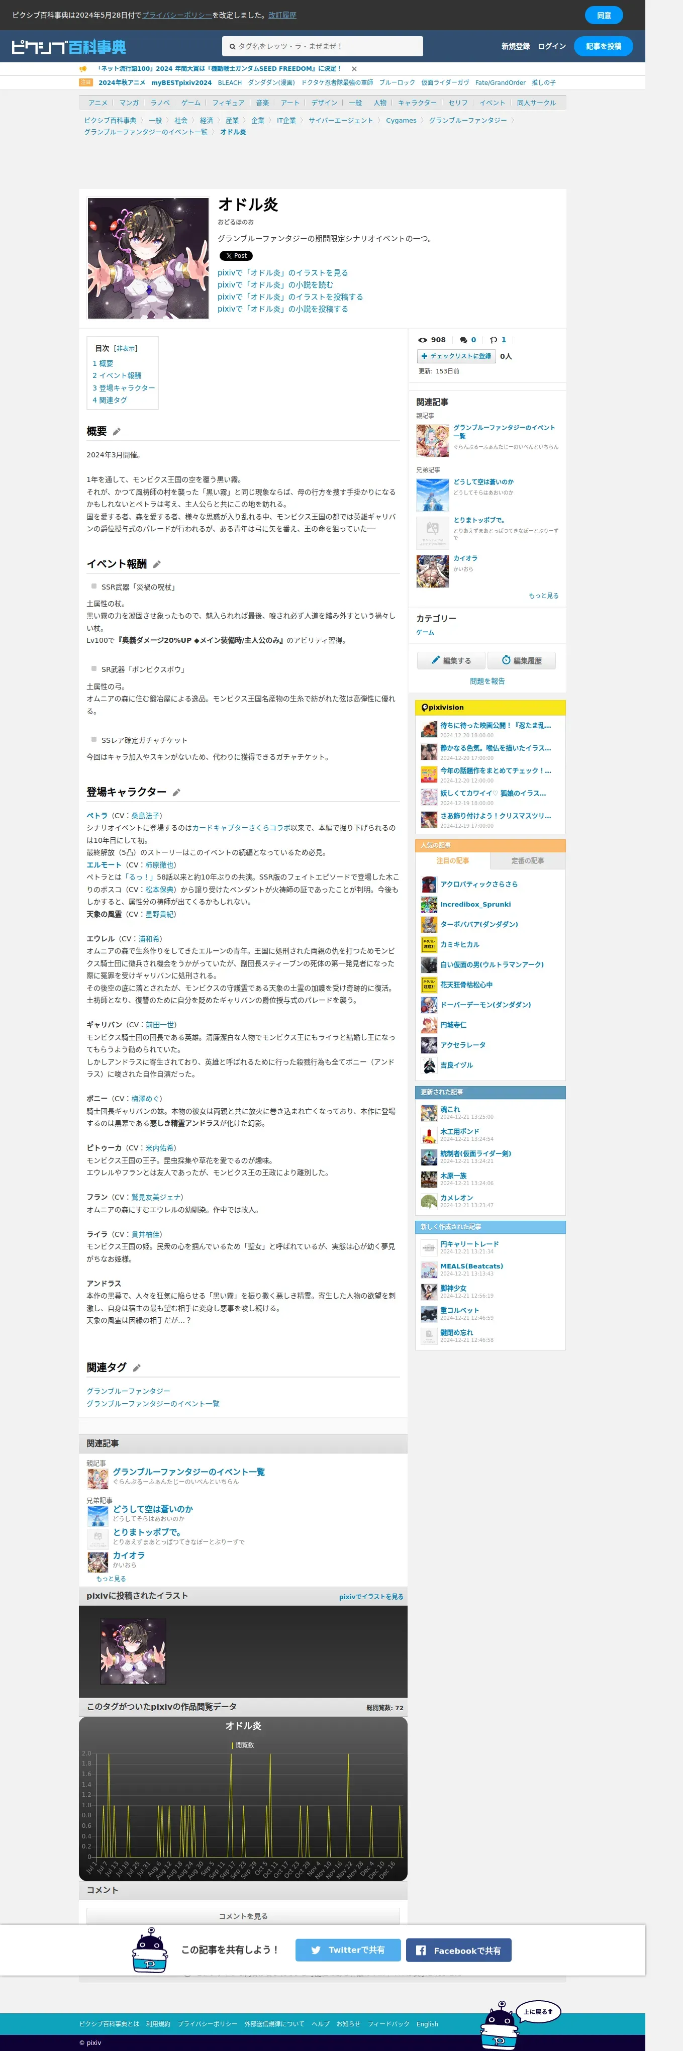Edit the イベント報酬 section pencil icon

pos(157,564)
